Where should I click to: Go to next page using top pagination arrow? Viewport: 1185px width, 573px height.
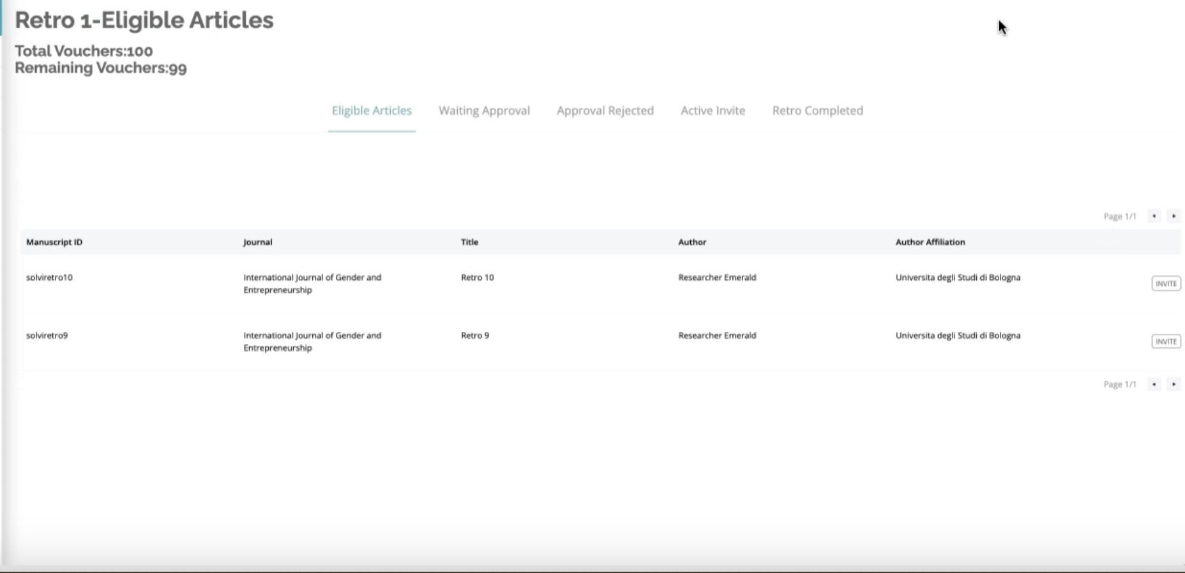(x=1174, y=216)
